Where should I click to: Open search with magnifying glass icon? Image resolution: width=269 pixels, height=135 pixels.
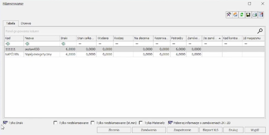pos(260,31)
